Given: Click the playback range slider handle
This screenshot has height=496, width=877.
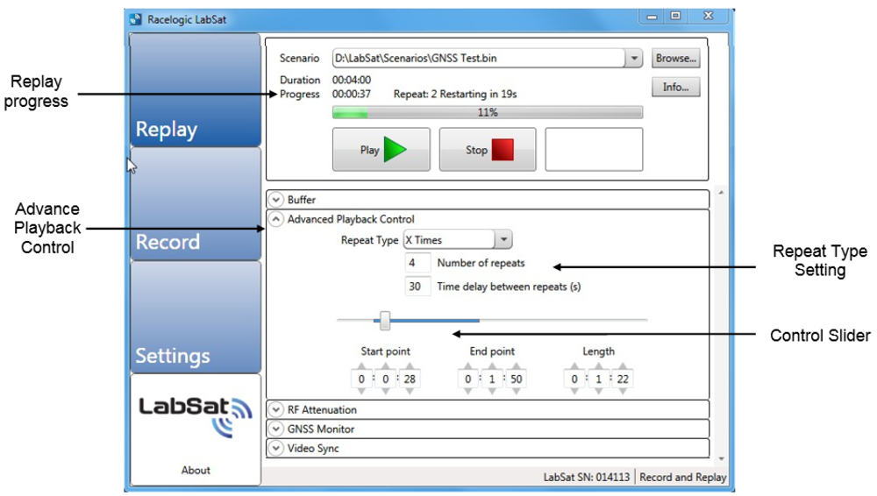Looking at the screenshot, I should click(384, 321).
